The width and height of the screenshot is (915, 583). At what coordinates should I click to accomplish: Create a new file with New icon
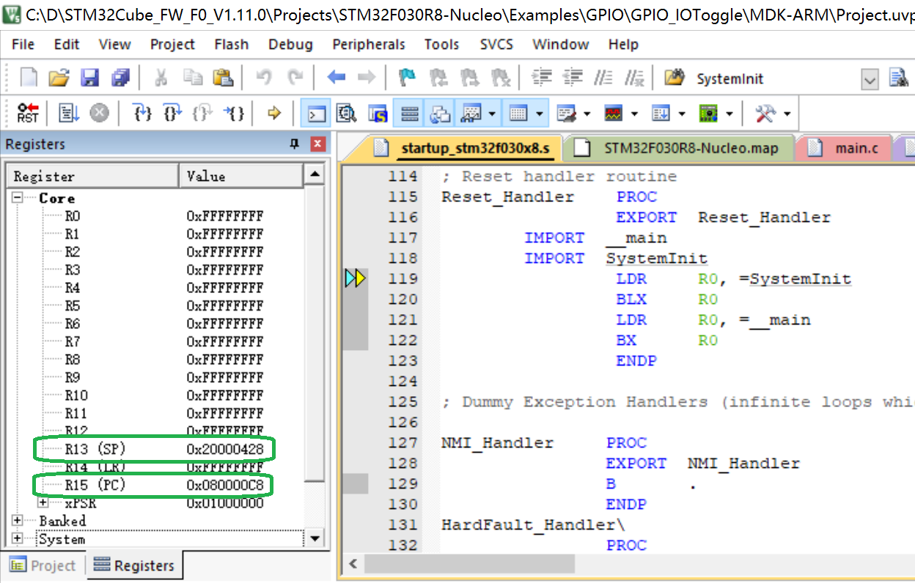28,78
